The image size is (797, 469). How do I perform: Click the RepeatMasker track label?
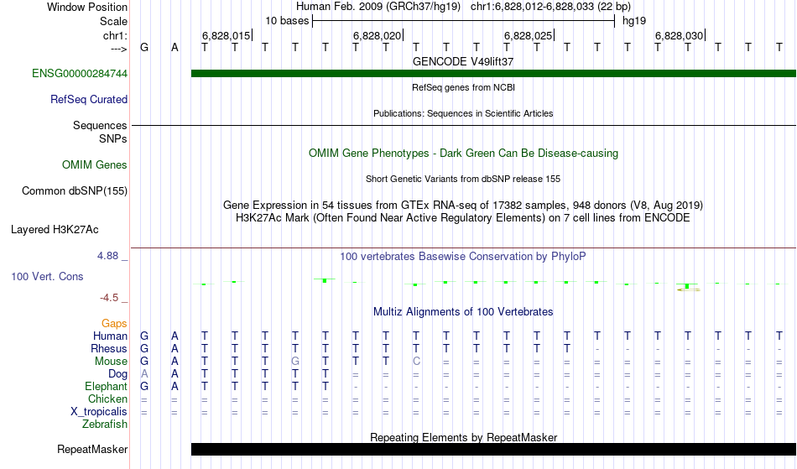tap(92, 449)
